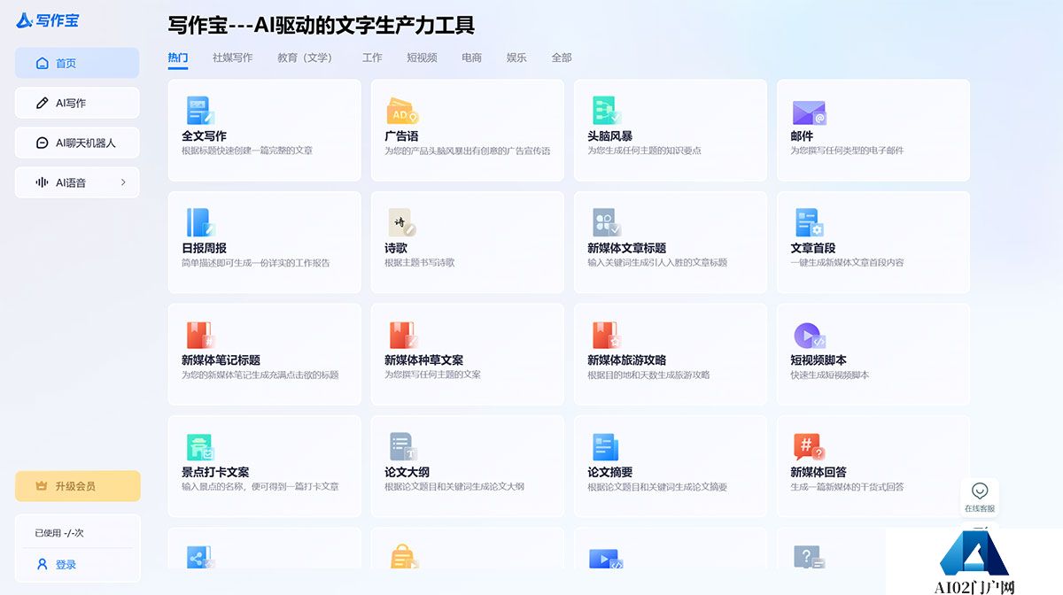Image resolution: width=1063 pixels, height=595 pixels.
Task: Click the 文章首段 icon
Action: (x=809, y=222)
